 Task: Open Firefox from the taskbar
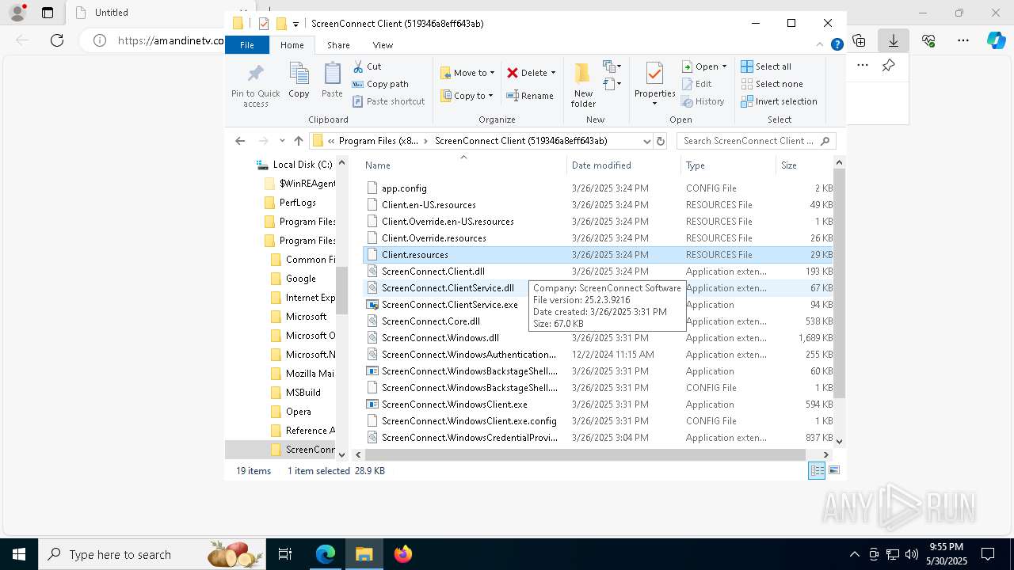point(403,554)
